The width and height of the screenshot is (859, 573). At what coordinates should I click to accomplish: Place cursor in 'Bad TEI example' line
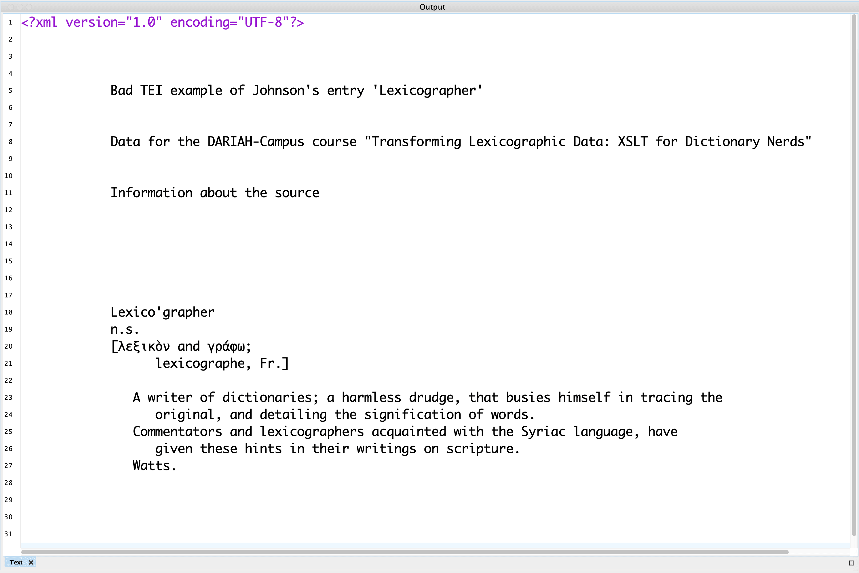click(296, 91)
